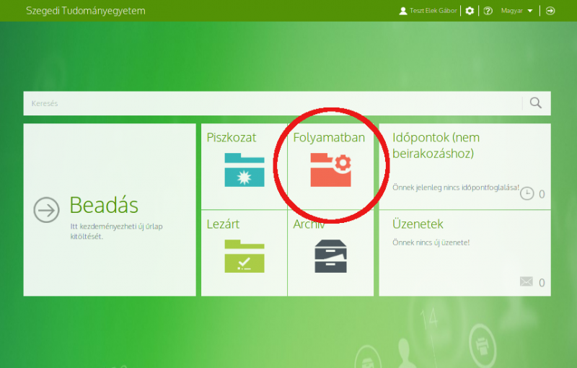Screen dimensions: 577x368
Task: Open the Magyar language dropdown
Action: coord(512,11)
